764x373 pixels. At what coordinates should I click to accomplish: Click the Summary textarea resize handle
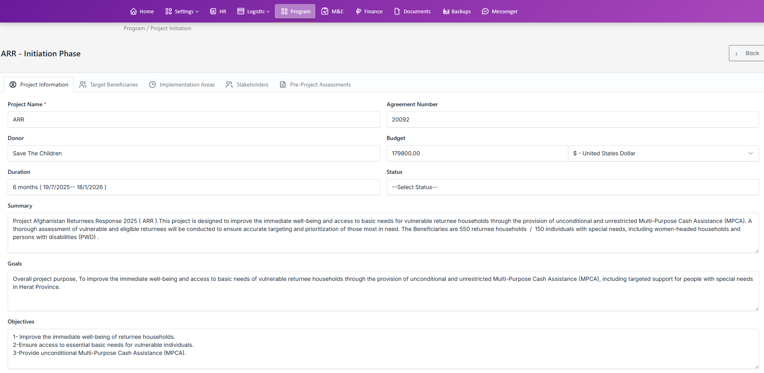click(x=756, y=250)
